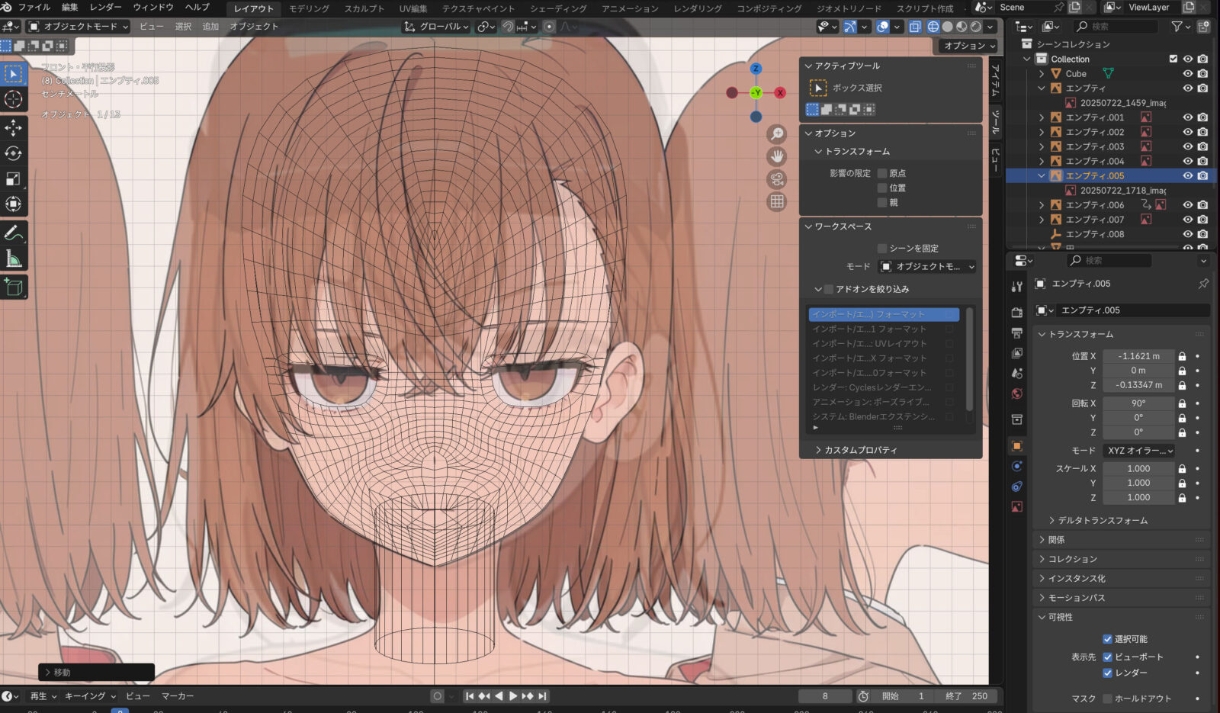Viewport: 1220px width, 713px height.
Task: Open the Output properties tab
Action: 1016,333
